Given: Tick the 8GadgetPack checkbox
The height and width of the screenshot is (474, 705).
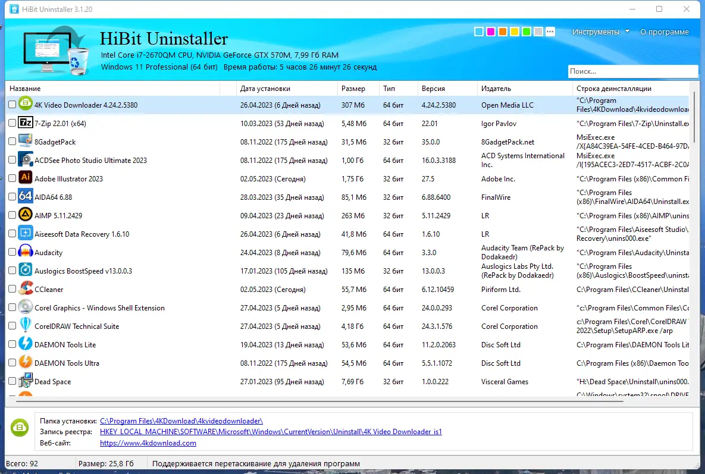Looking at the screenshot, I should pyautogui.click(x=12, y=141).
